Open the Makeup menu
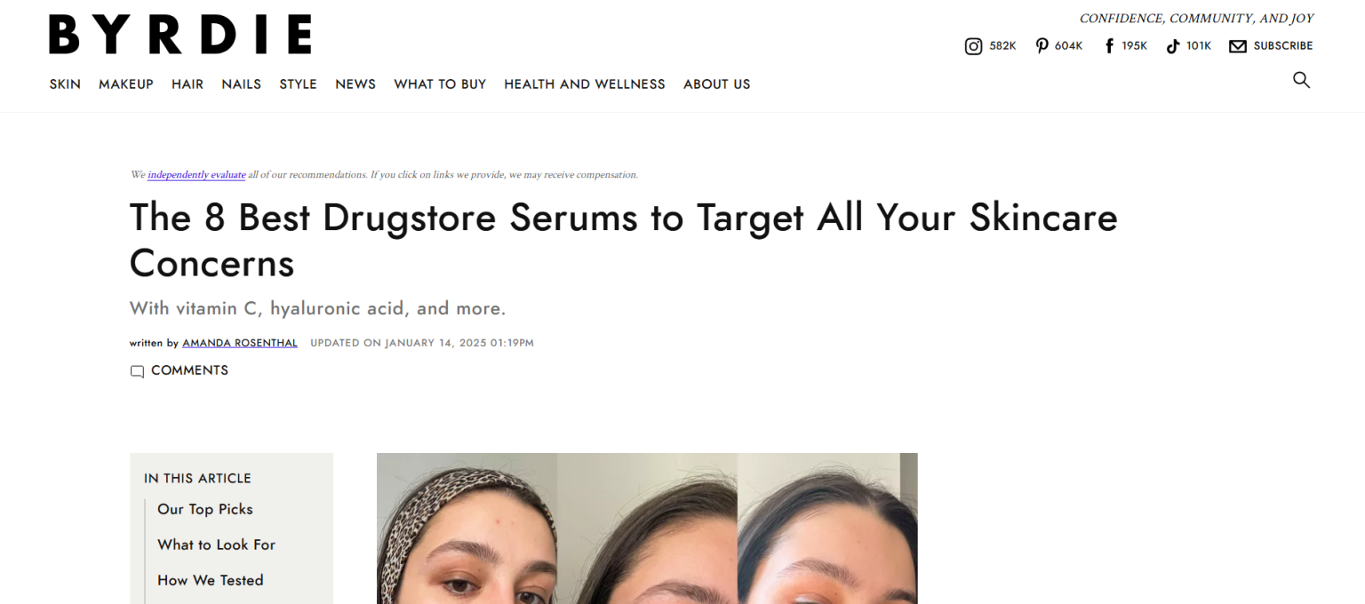Screen dimensions: 1365x604 coord(126,84)
